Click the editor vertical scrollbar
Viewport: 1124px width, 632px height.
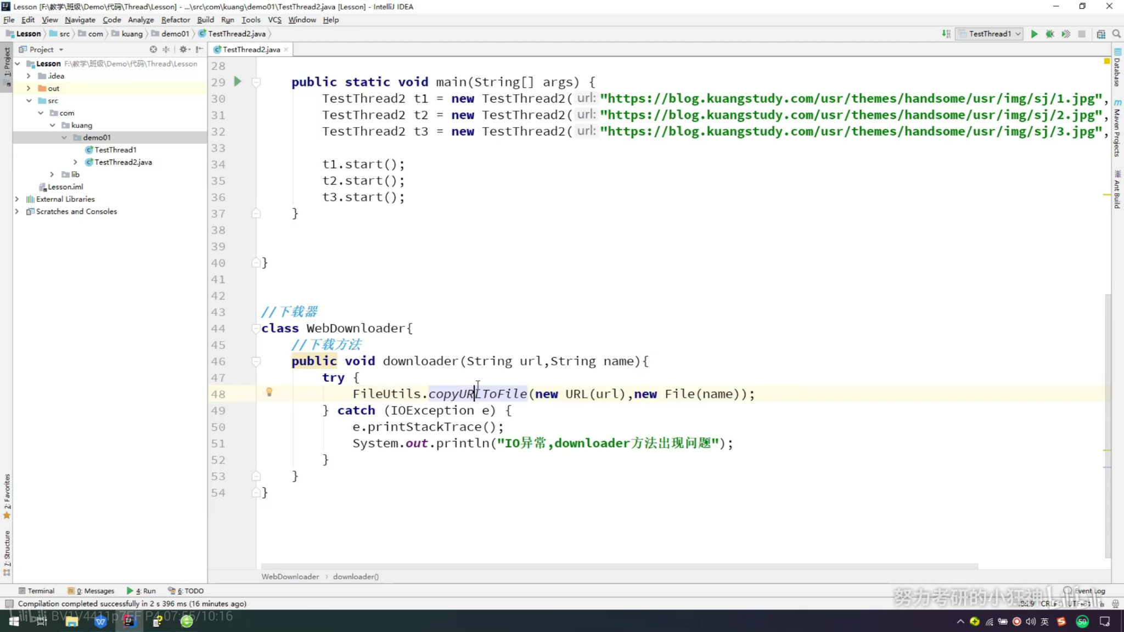[1108, 425]
